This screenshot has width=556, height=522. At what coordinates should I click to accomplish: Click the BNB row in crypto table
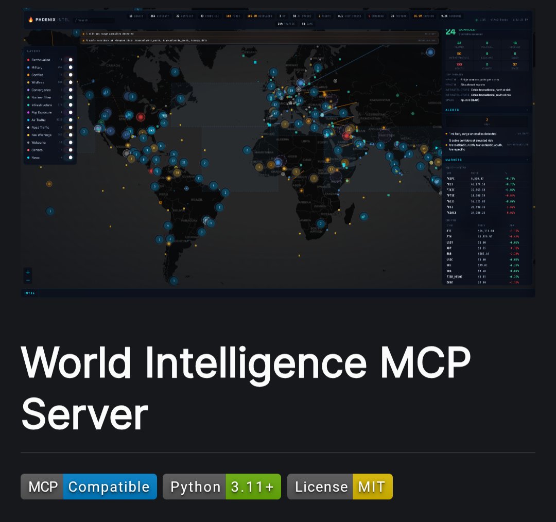click(486, 254)
